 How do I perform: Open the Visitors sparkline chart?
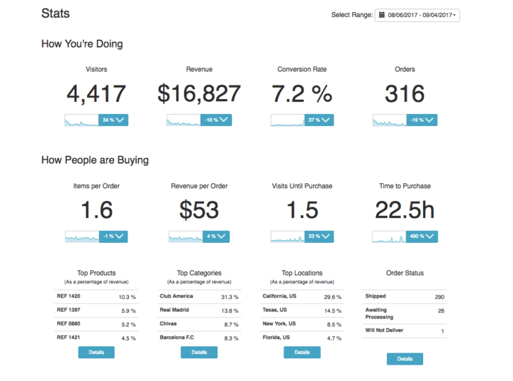(81, 120)
